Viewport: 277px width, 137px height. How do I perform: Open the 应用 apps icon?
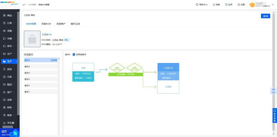(x=226, y=5)
